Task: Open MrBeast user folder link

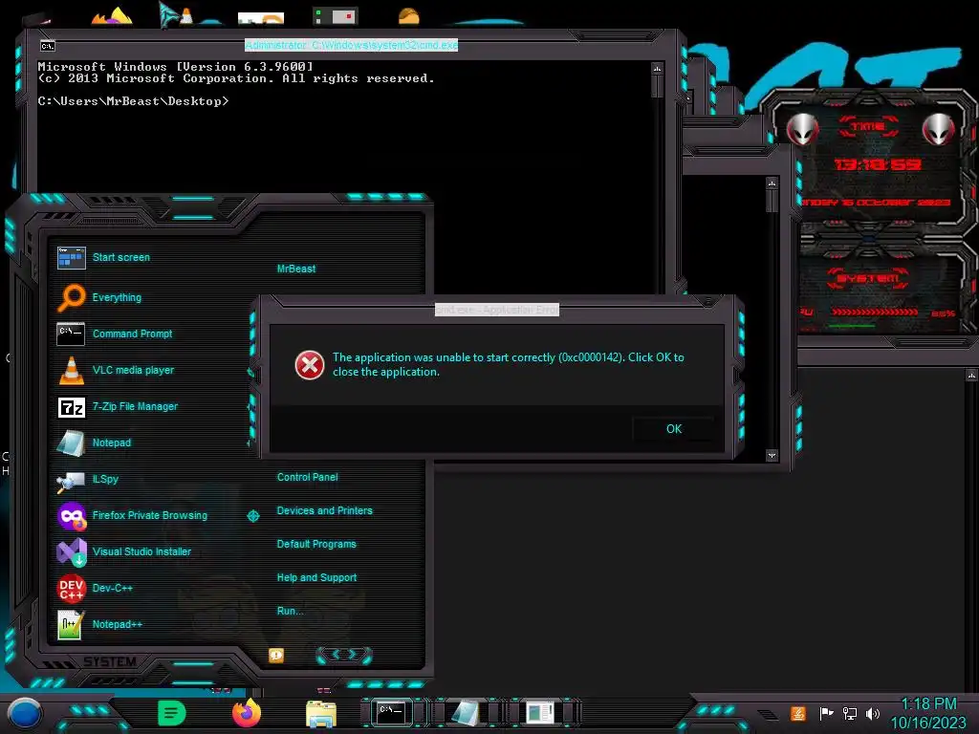Action: (296, 269)
